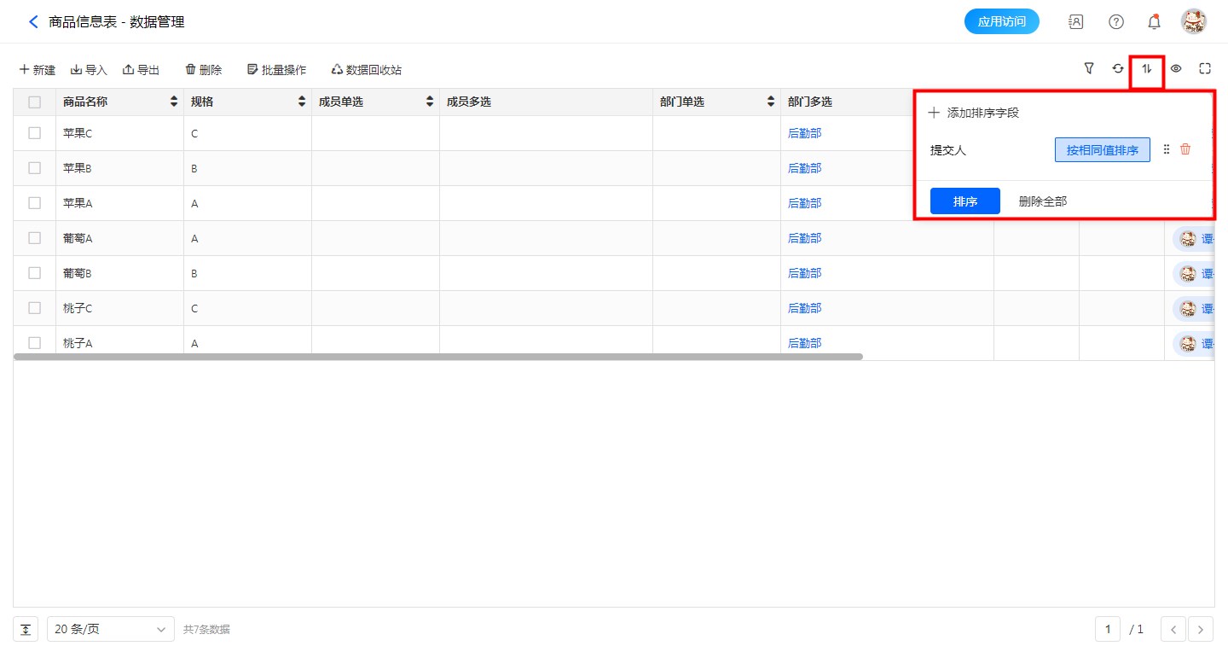Select the 葡萄B row checkbox
This screenshot has width=1228, height=646.
pos(35,273)
